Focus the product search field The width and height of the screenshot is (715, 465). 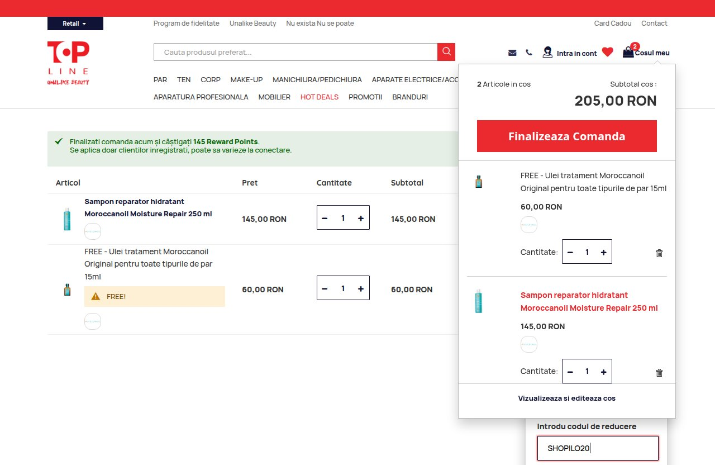(295, 51)
